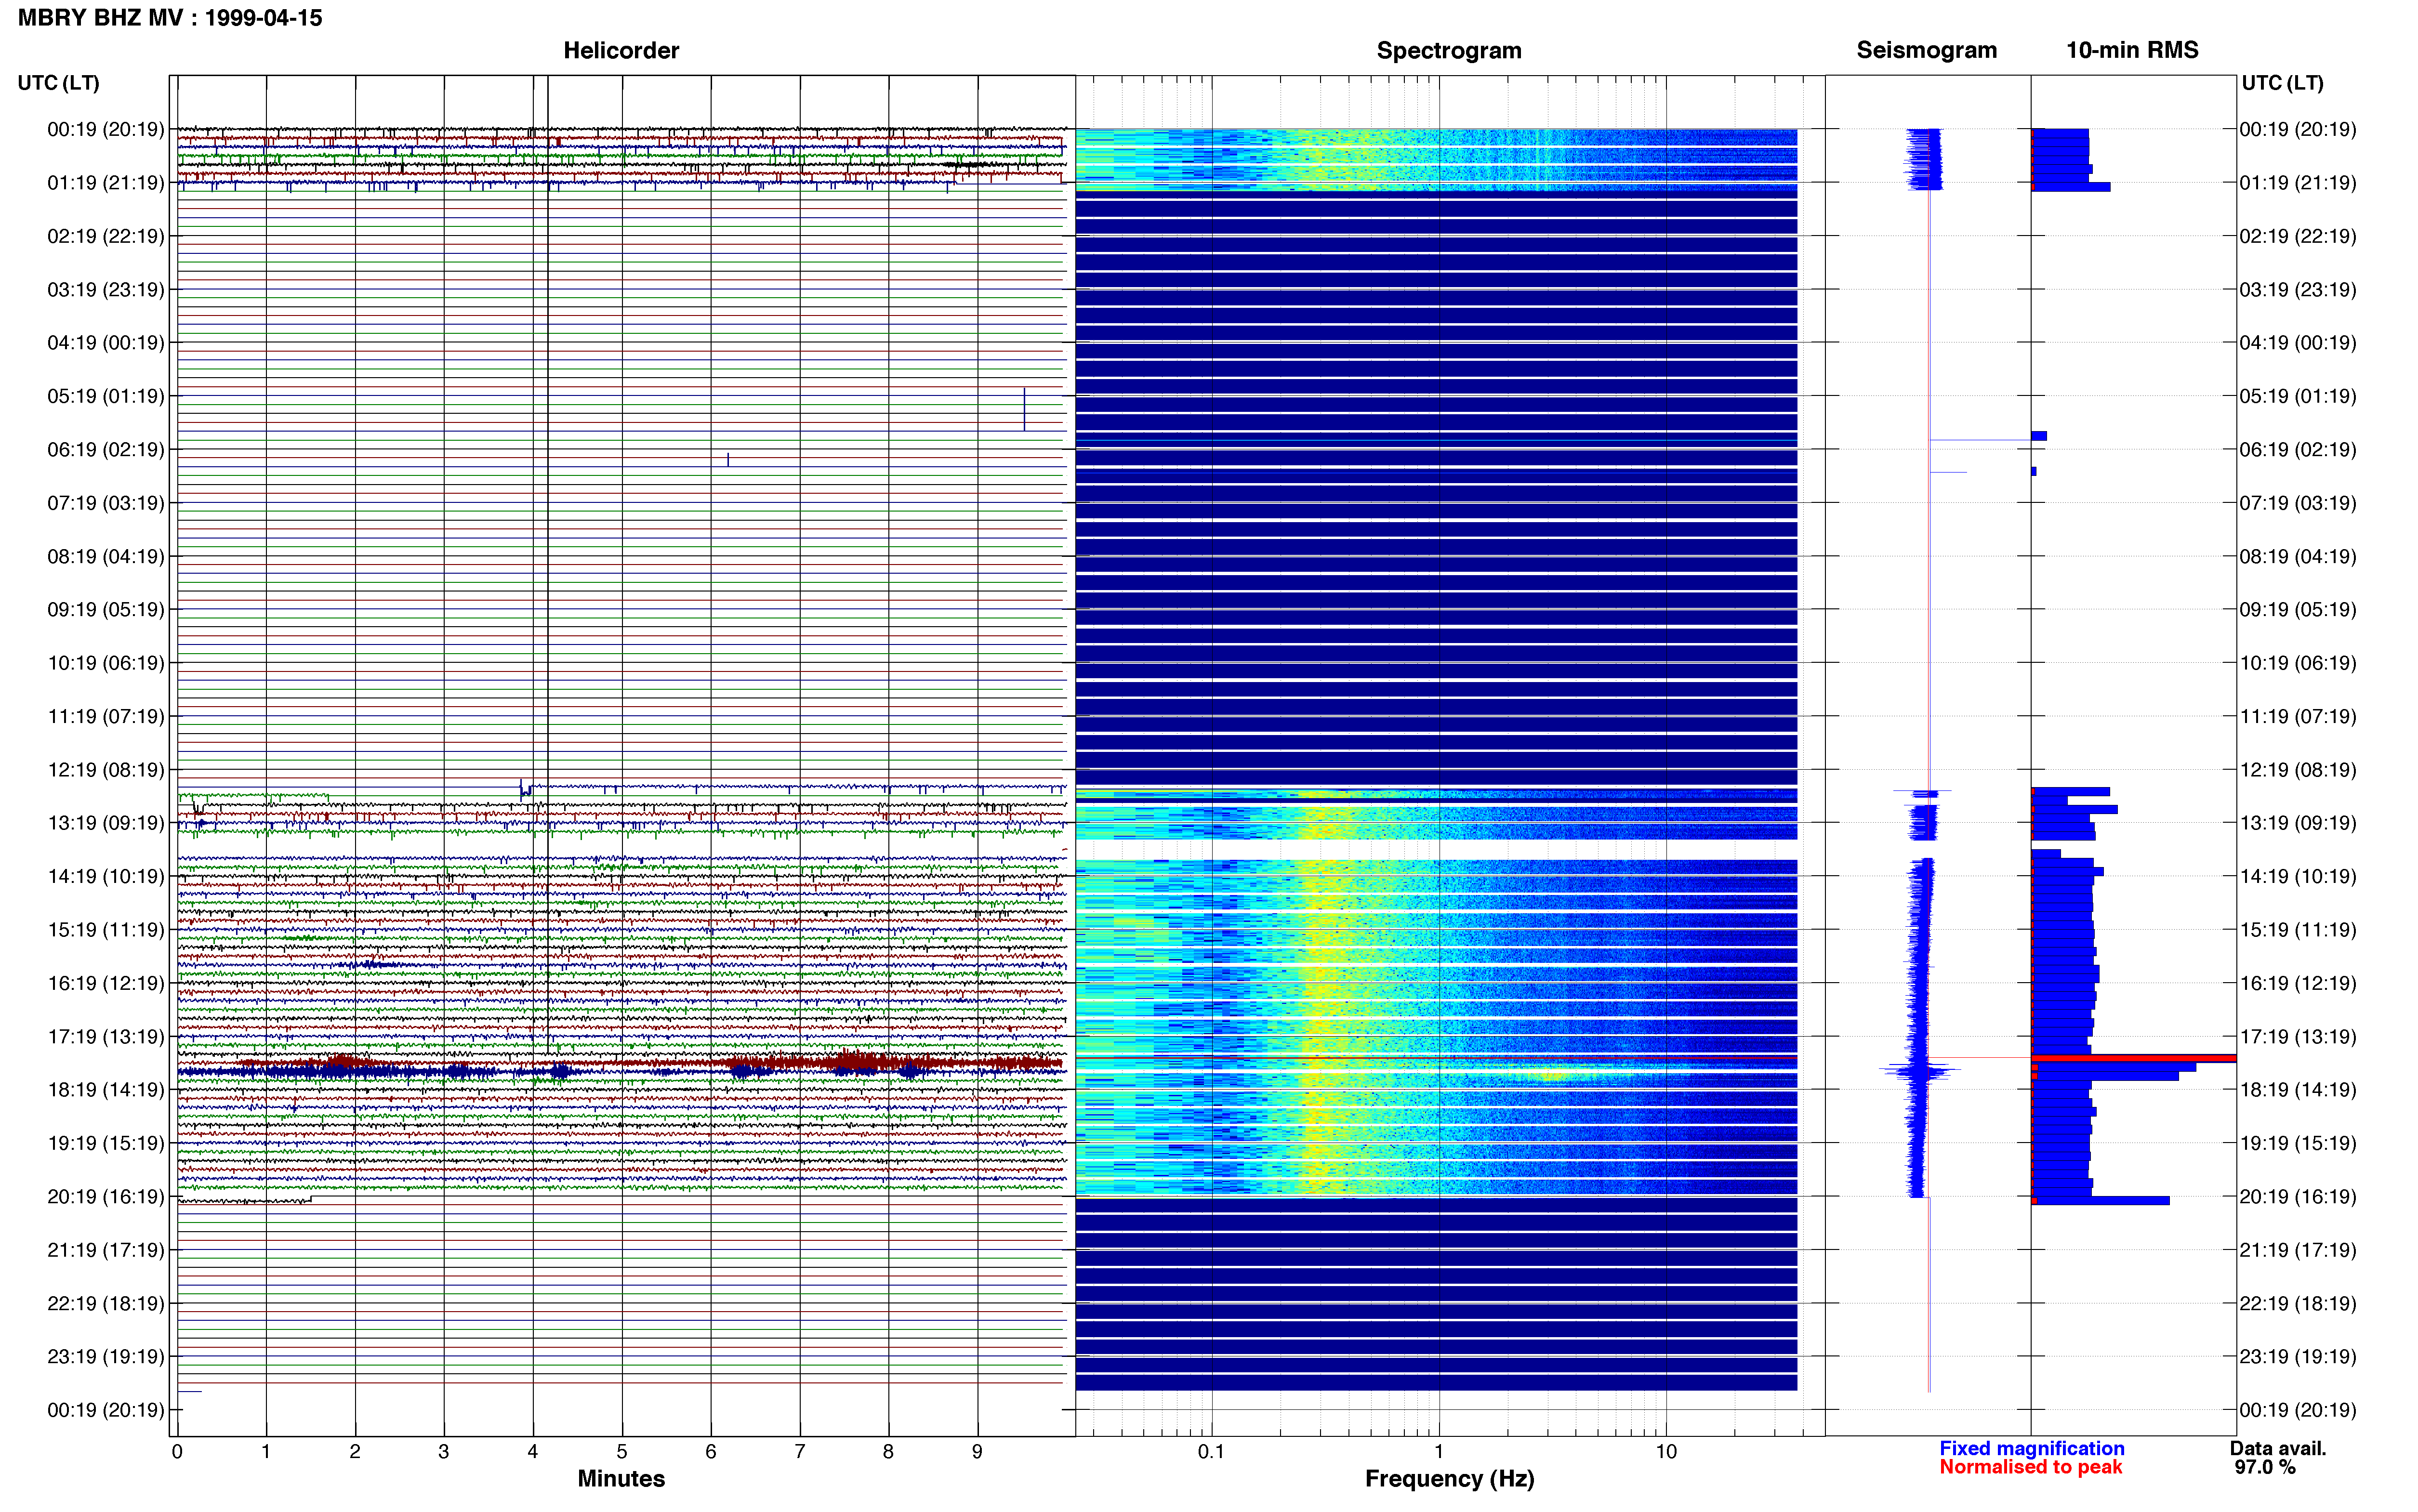Image resolution: width=2418 pixels, height=1512 pixels.
Task: Click the "UTC (LT)" label beside the RMS panel
Action: pyautogui.click(x=2282, y=83)
